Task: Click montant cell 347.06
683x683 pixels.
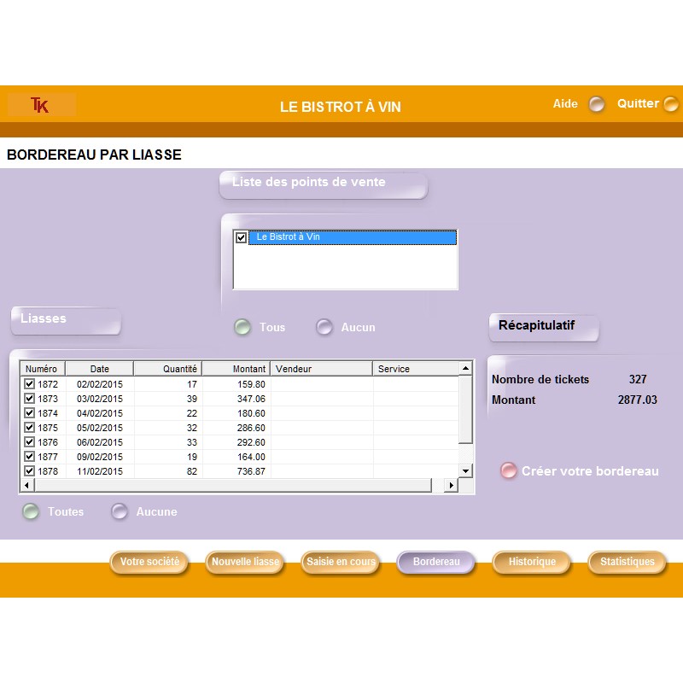Action: click(251, 399)
